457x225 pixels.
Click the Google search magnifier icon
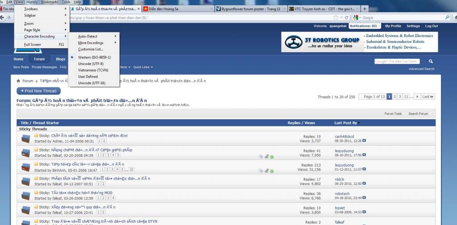point(447,18)
